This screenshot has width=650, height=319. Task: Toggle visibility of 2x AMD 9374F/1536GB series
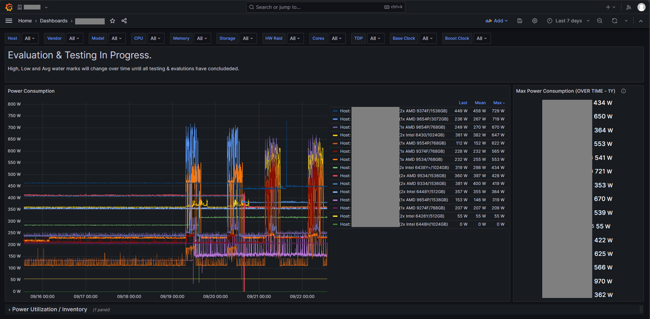(x=423, y=111)
